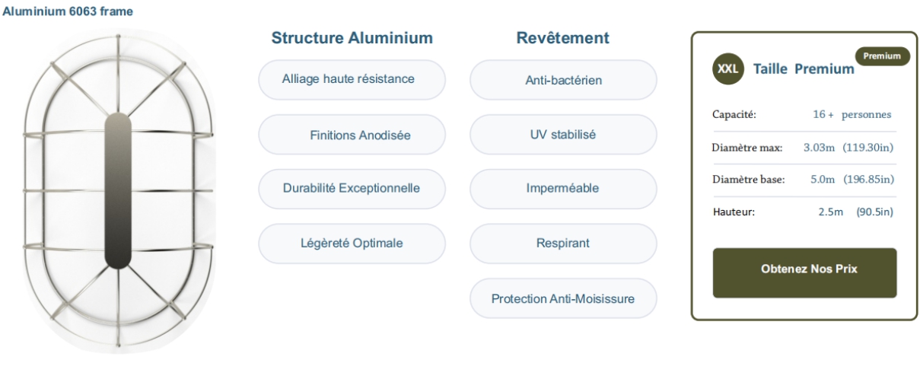This screenshot has height=379, width=920.
Task: Click the Protection Anti-Moisissure pill
Action: 563,298
